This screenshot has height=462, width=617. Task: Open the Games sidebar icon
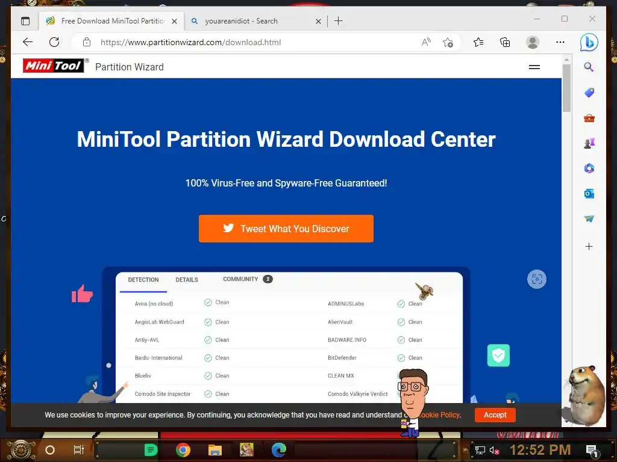point(589,143)
